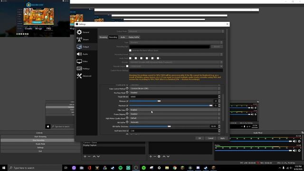Switch to the Audio output tab
Screen dimensions: 304x171
123,37
